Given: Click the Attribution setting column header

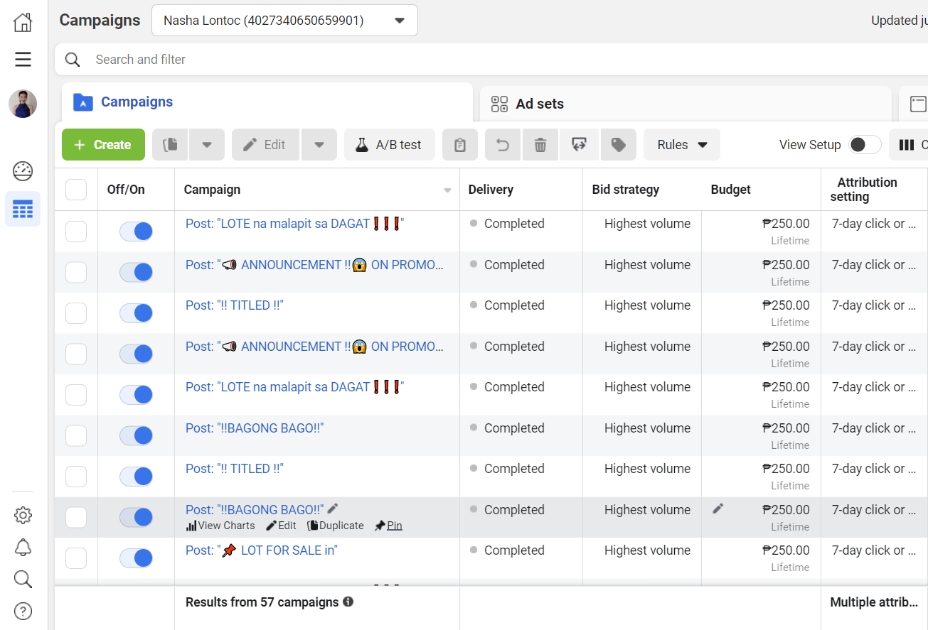Looking at the screenshot, I should click(x=867, y=190).
